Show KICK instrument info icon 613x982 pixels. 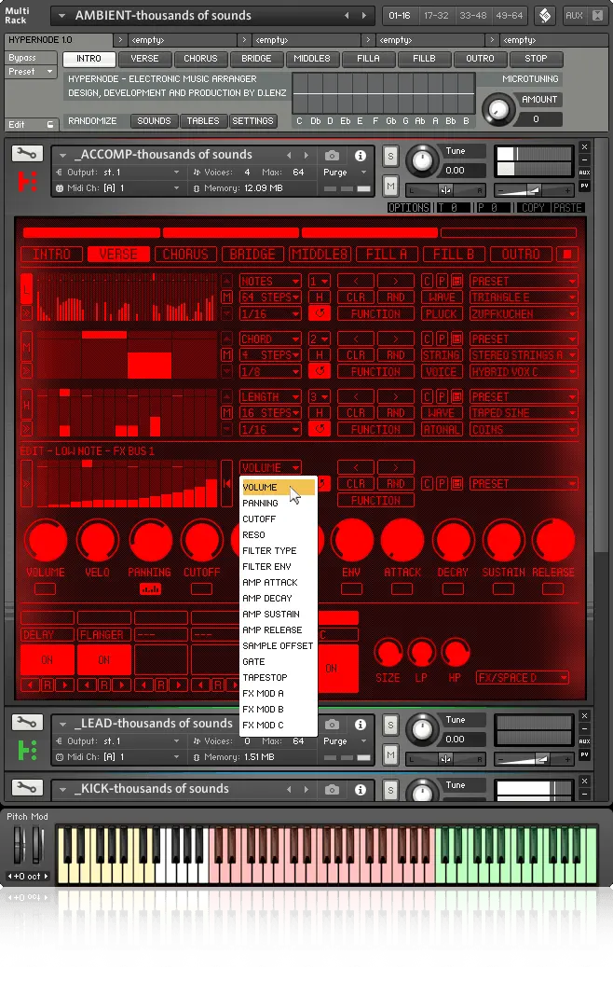pyautogui.click(x=361, y=789)
